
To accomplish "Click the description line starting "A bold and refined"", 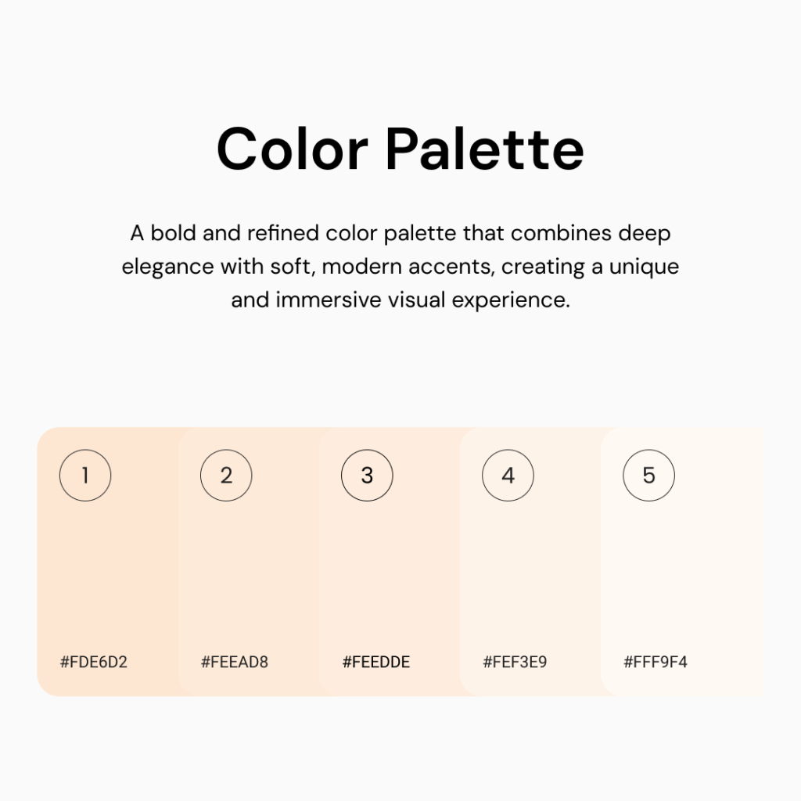I will 400,233.
